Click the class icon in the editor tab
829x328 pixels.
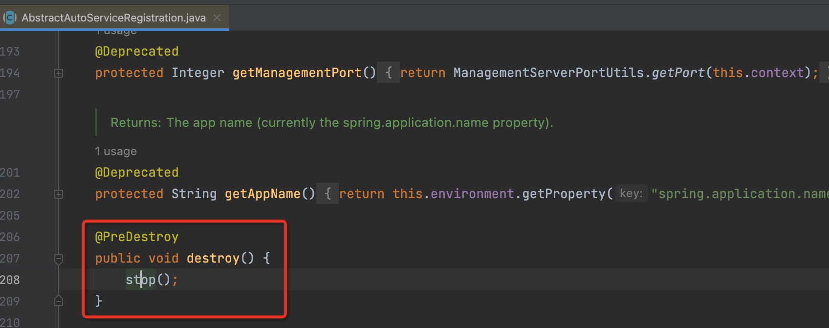(x=10, y=18)
